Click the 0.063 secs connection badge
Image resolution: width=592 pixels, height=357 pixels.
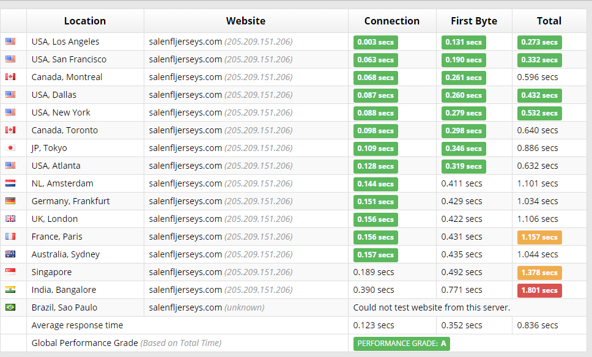point(376,60)
